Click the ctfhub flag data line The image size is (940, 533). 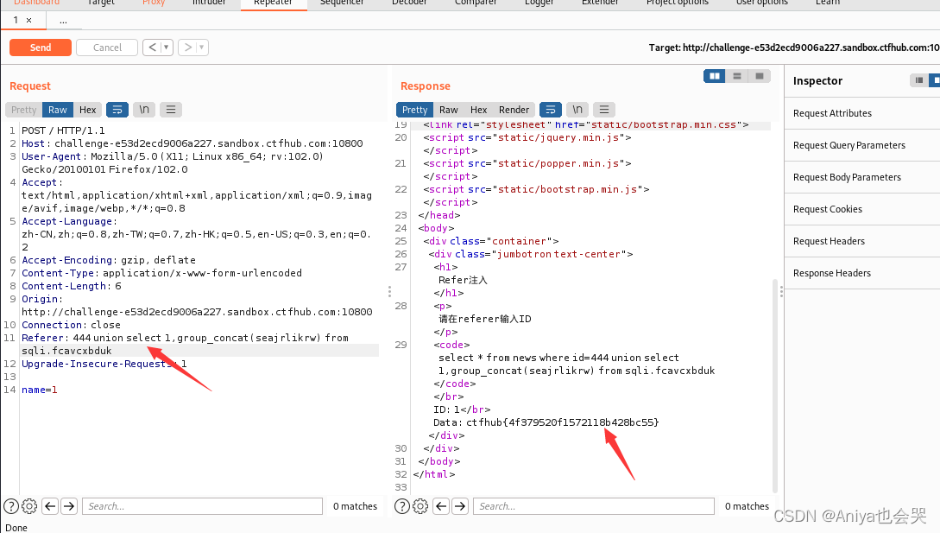tap(546, 422)
